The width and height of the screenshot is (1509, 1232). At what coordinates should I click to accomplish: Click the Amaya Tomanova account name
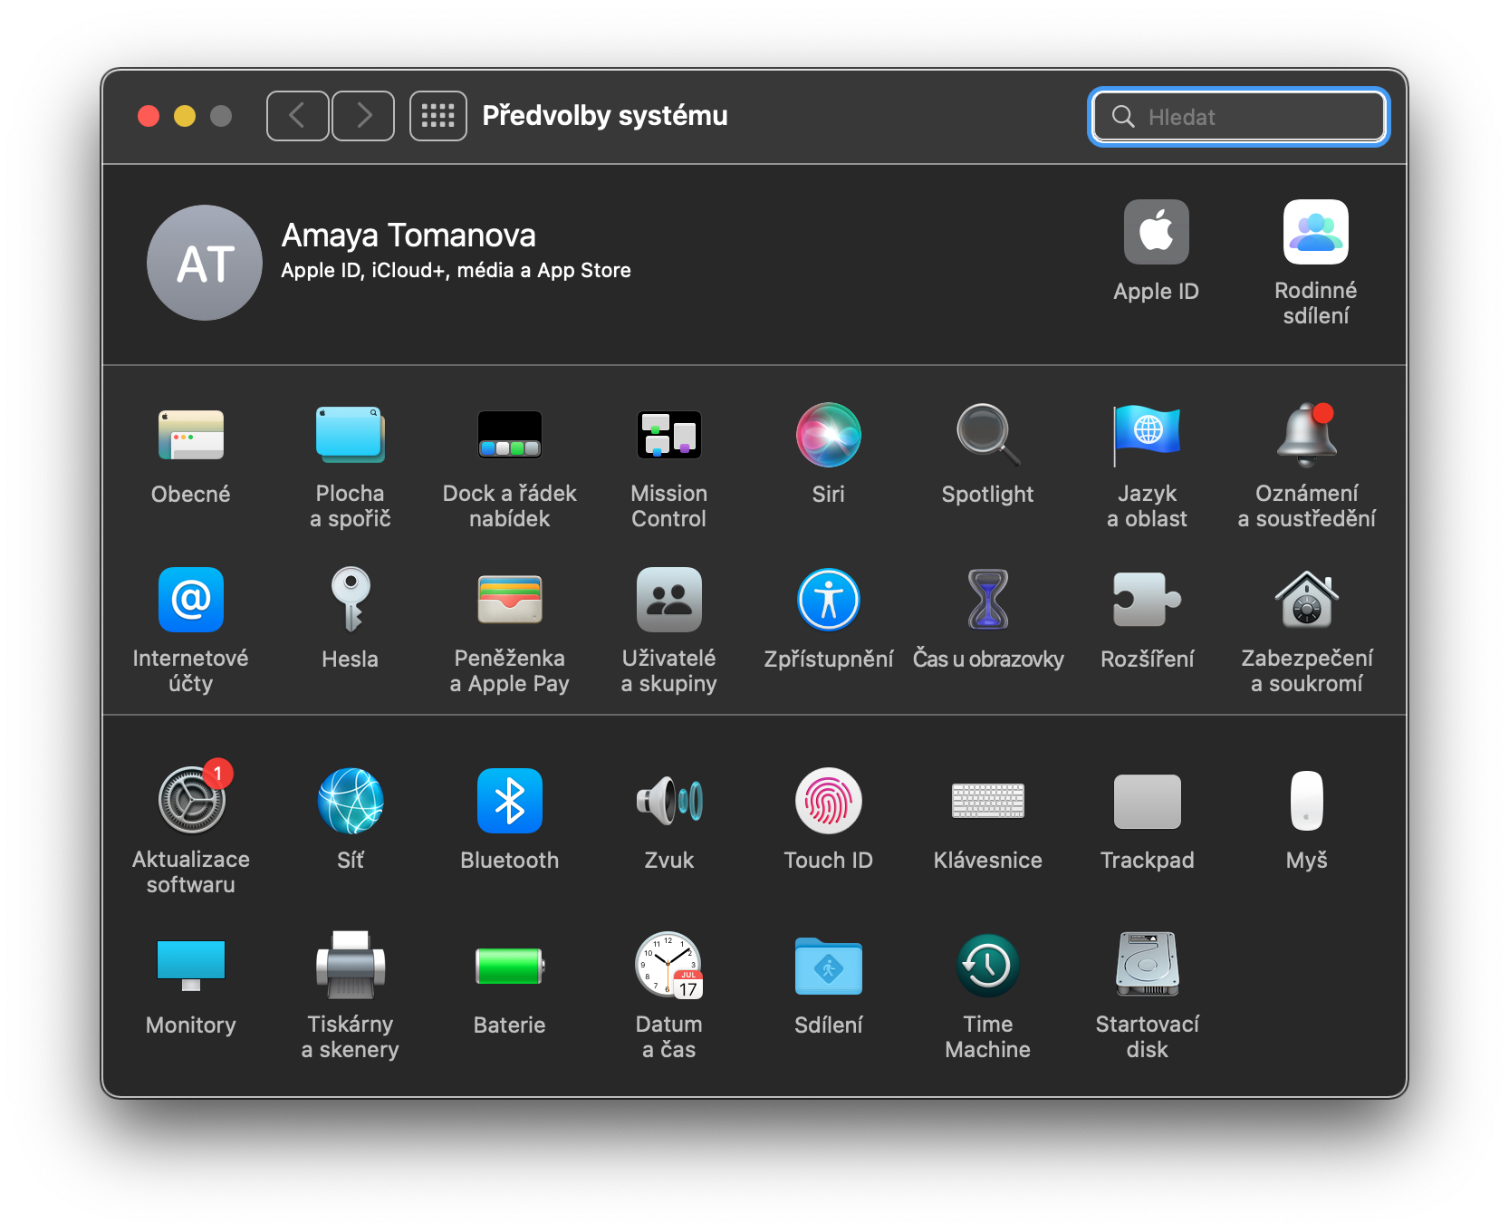408,236
